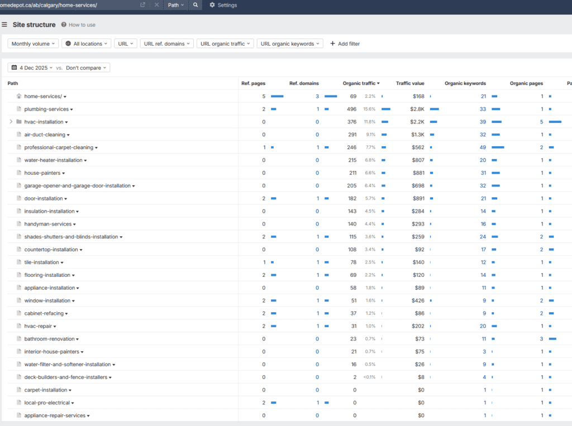Viewport: 572px width, 426px height.
Task: Open the Path mode dropdown
Action: tap(176, 5)
